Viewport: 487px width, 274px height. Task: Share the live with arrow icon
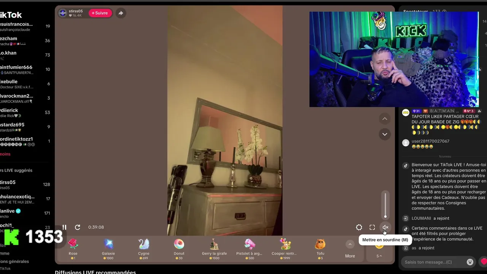[x=121, y=13]
